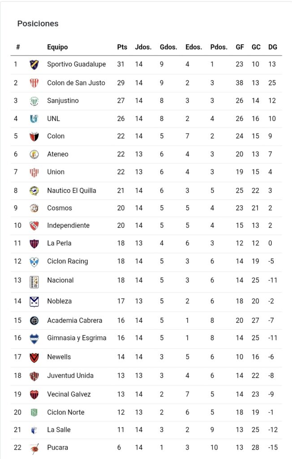Click the Newells red-black crest
This screenshot has height=459, width=292.
coord(34,357)
